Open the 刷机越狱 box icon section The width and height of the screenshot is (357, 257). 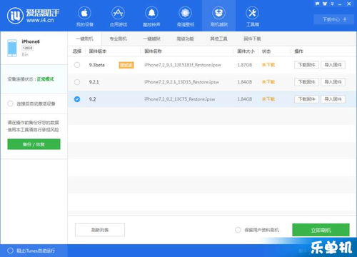tap(218, 16)
